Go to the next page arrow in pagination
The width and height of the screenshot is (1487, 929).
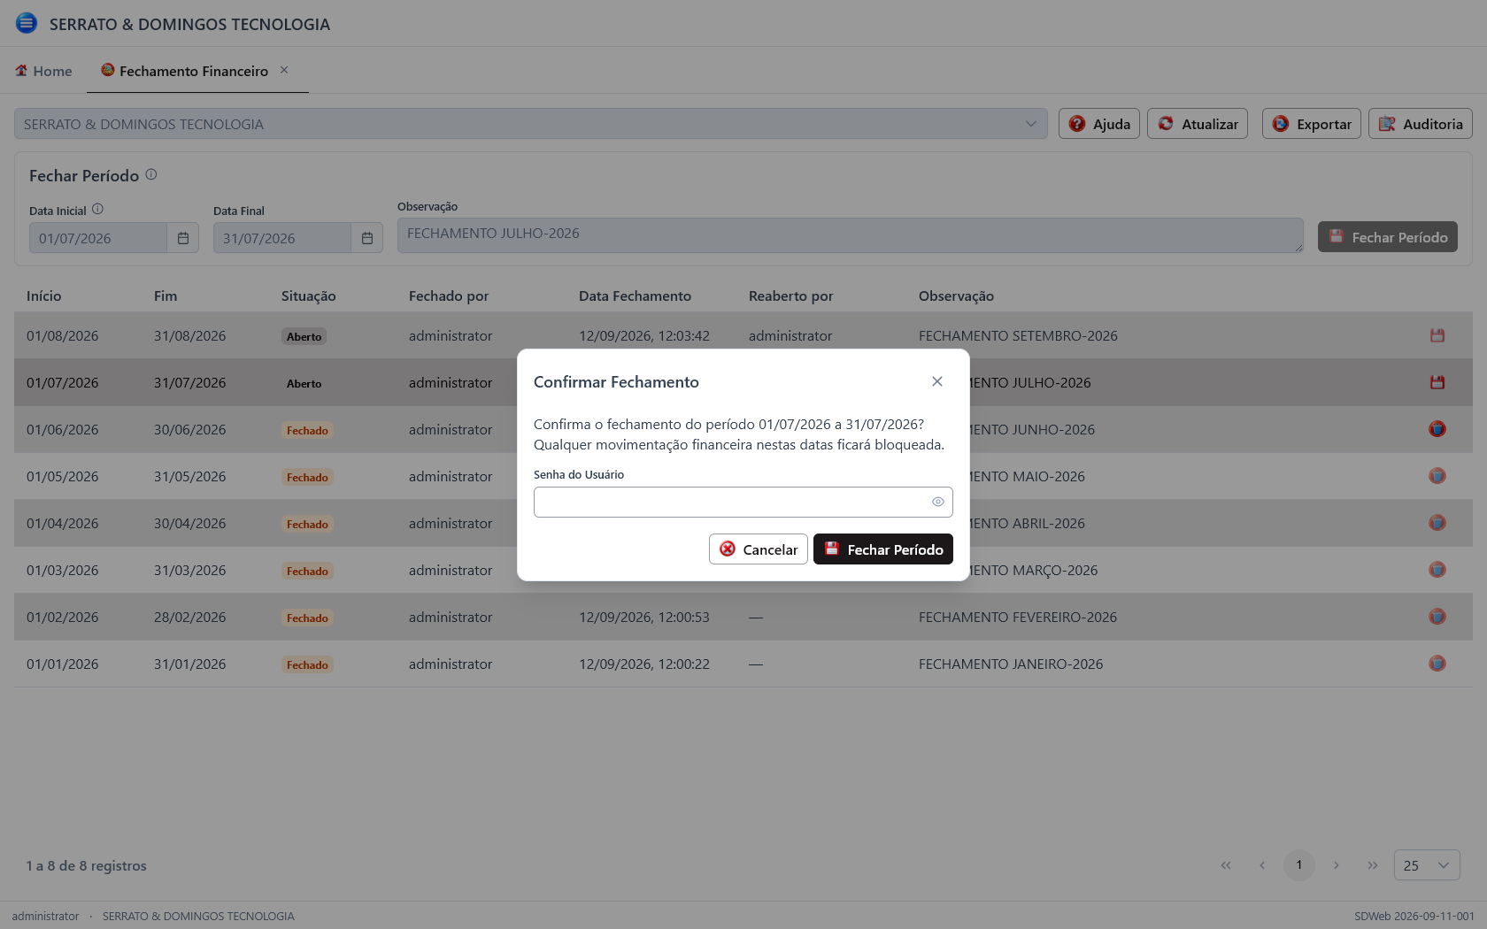click(1336, 865)
